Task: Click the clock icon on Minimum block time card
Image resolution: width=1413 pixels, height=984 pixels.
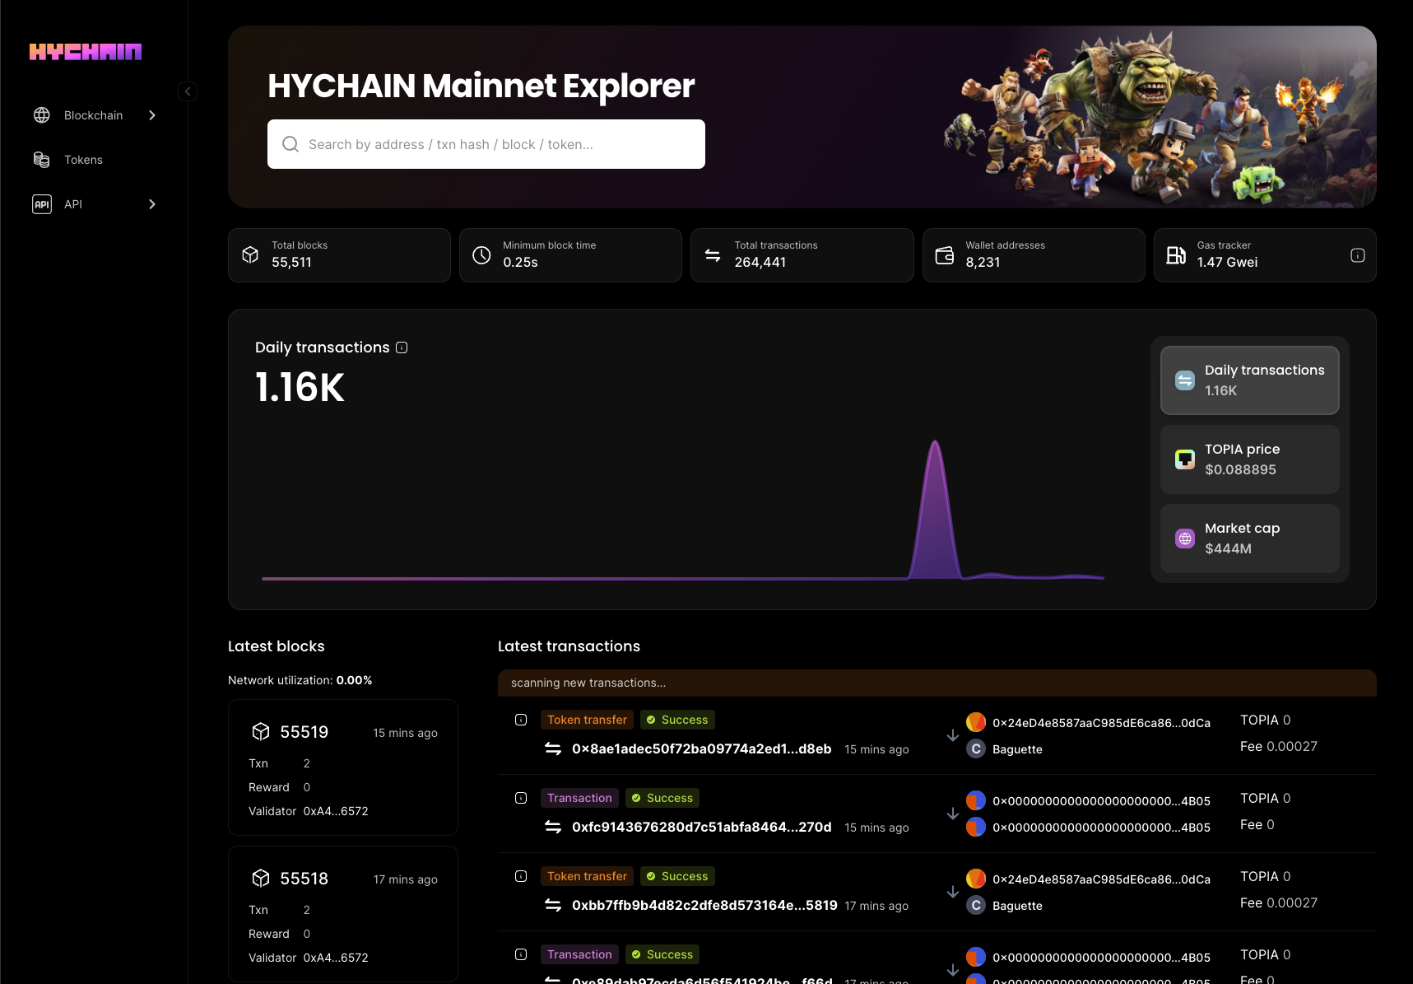Action: pyautogui.click(x=481, y=254)
